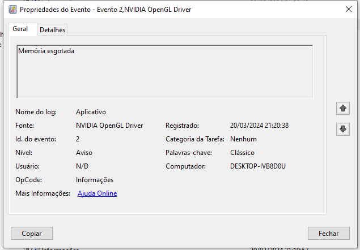The height and width of the screenshot is (250, 360).
Task: Click the 'Fonte:' label
Action: tap(24, 126)
